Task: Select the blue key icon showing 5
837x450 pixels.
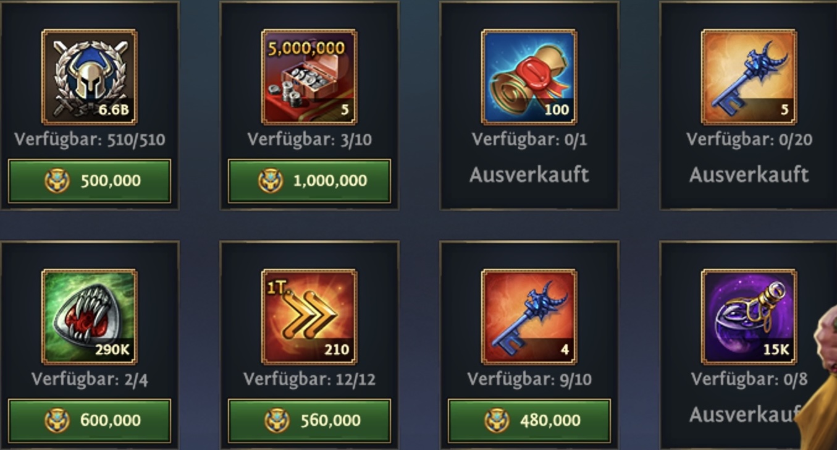Action: click(x=749, y=77)
